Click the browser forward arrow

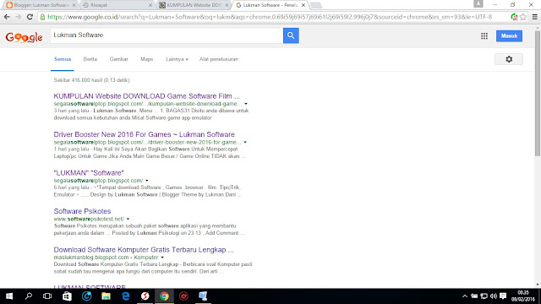[19, 17]
